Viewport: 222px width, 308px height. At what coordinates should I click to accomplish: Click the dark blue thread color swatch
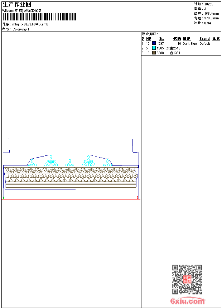click(x=154, y=43)
